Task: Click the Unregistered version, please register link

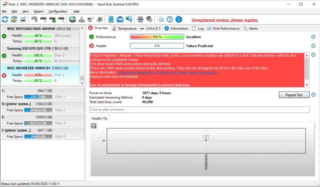Action: (x=225, y=20)
